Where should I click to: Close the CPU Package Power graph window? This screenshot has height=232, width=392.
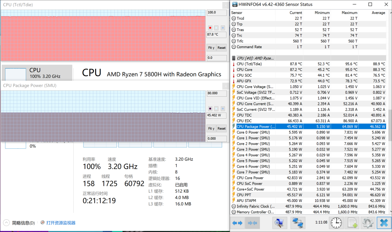pyautogui.click(x=225, y=86)
